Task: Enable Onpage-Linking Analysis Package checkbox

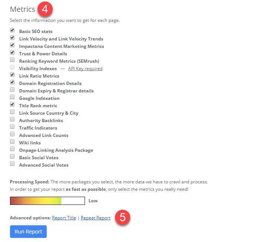Action: pos(12,149)
